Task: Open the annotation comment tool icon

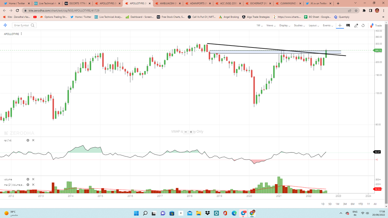Action: [x=348, y=25]
